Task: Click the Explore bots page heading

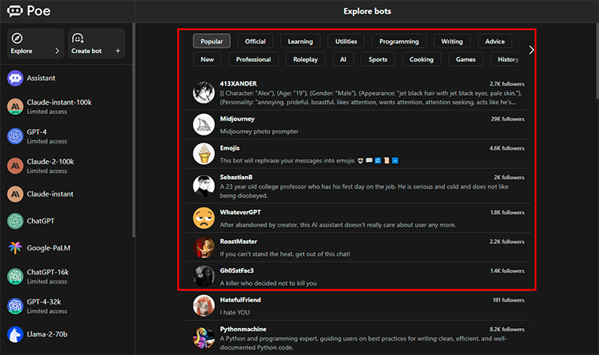Action: pos(367,11)
